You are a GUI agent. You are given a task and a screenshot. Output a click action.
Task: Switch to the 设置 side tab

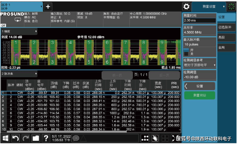[226, 17]
